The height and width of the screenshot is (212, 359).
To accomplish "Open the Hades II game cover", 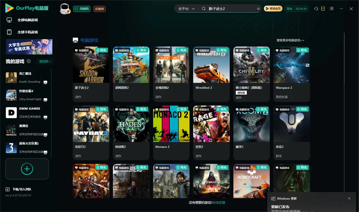I will (x=131, y=124).
